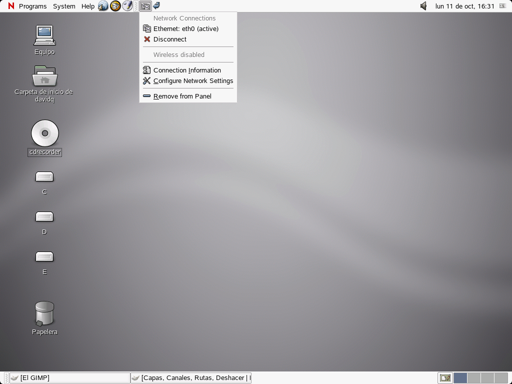Open the Help menu
The image size is (512, 384).
point(88,6)
